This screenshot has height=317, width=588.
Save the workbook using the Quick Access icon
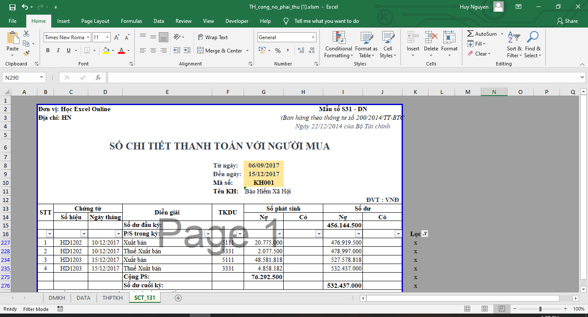12,7
